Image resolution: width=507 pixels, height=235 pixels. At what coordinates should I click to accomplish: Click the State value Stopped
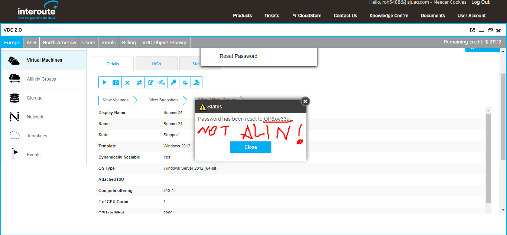pos(171,135)
